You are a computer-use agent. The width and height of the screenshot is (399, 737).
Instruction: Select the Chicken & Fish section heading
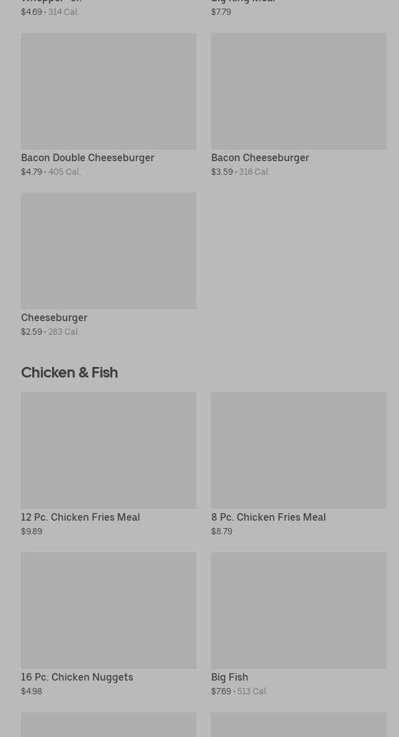tap(69, 372)
